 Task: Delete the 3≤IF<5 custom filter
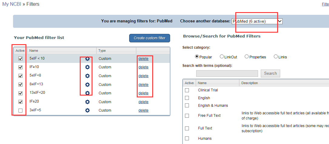point(143,110)
